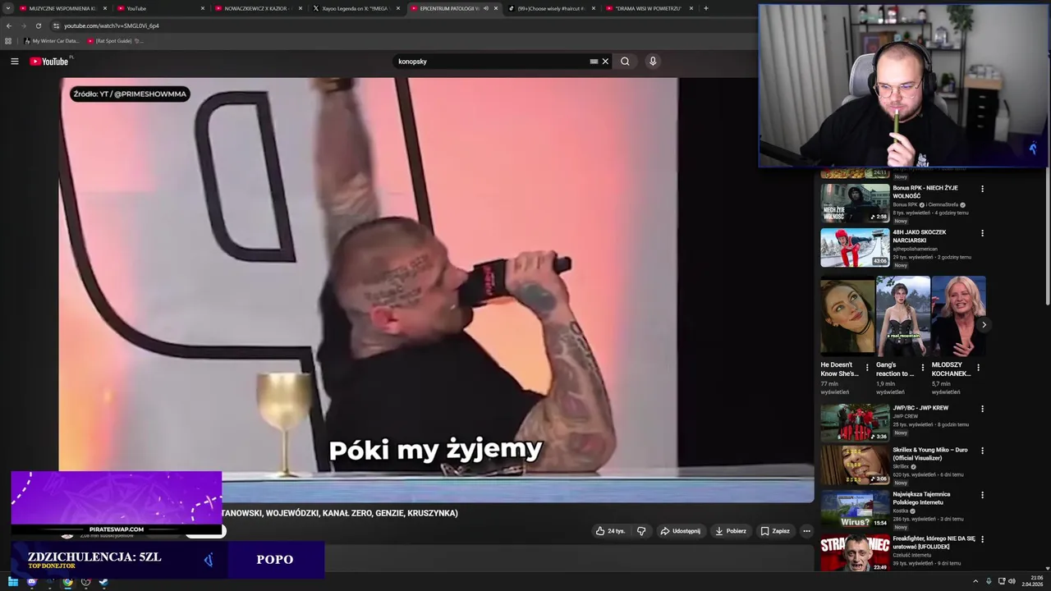Open Chrome from the taskbar
Screen dimensions: 1051x591
[x=67, y=582]
